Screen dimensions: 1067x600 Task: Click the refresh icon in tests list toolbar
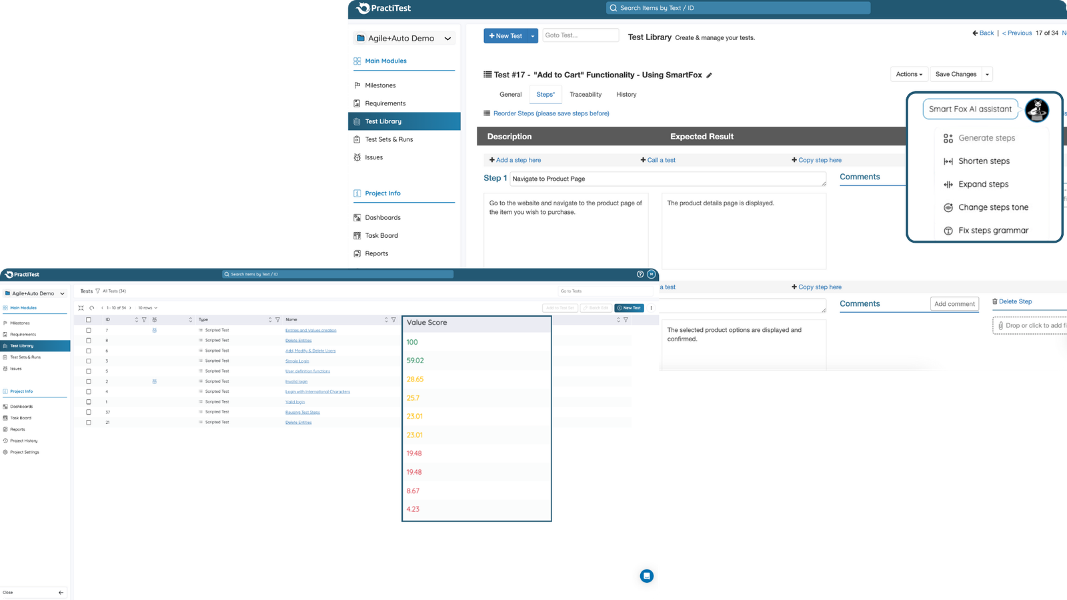tap(92, 308)
